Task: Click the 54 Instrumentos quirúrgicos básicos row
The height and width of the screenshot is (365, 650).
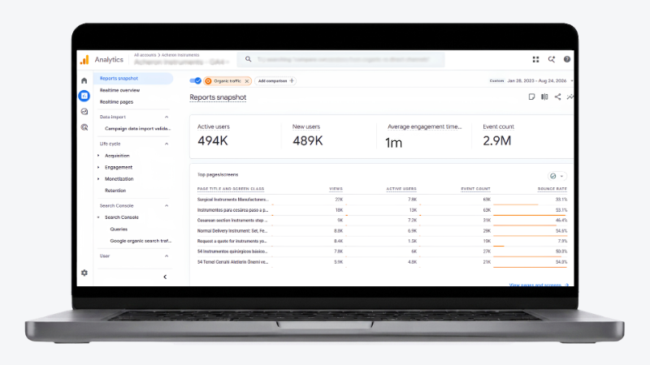Action: [232, 251]
